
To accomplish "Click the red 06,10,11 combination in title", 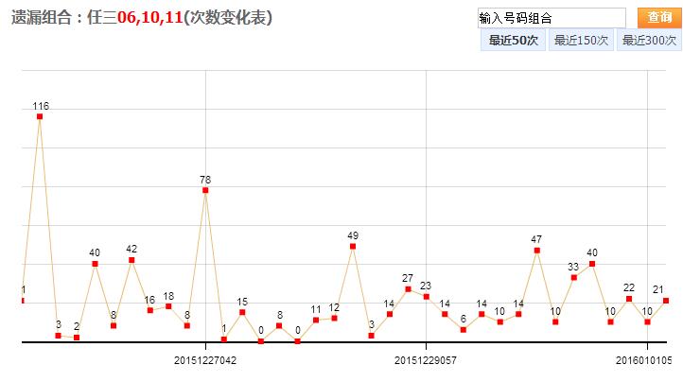I will point(150,18).
